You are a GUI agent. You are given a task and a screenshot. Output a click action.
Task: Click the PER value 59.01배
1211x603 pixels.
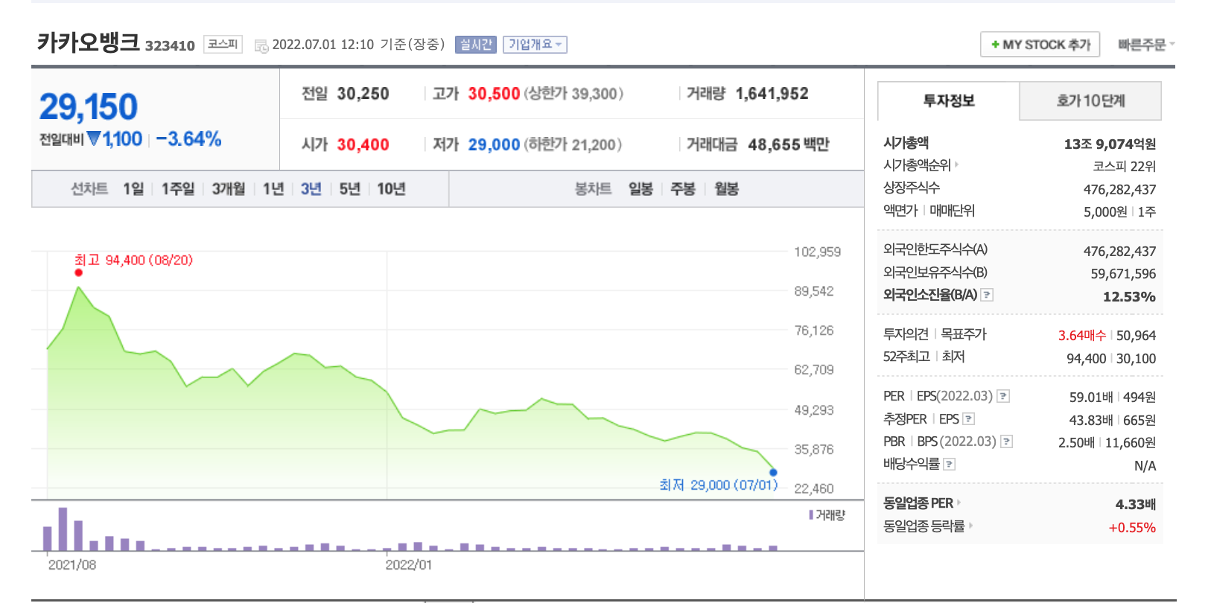click(x=1091, y=397)
